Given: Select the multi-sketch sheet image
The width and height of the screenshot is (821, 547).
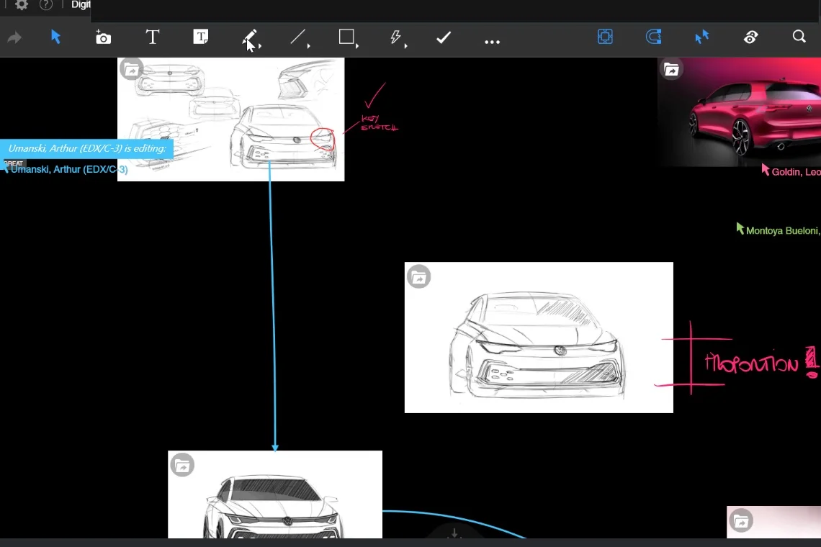Looking at the screenshot, I should (231, 119).
